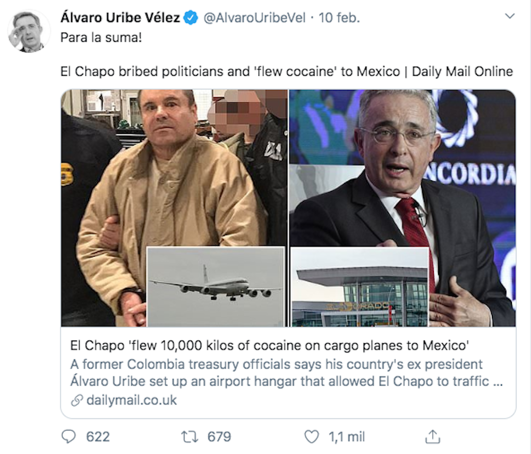
Task: Open the 10 feb. tweet timestamp
Action: [339, 18]
